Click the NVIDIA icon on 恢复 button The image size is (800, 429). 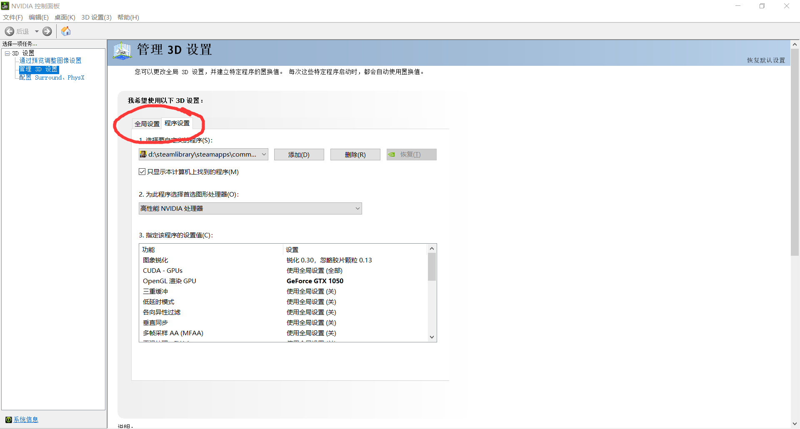(392, 155)
